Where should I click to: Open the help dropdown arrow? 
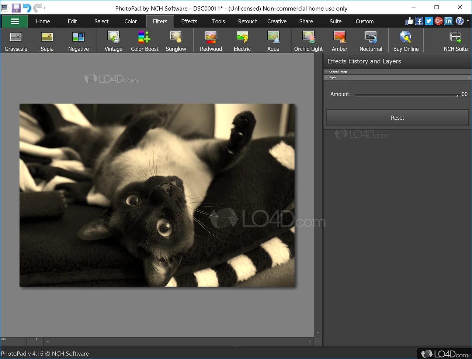click(468, 21)
